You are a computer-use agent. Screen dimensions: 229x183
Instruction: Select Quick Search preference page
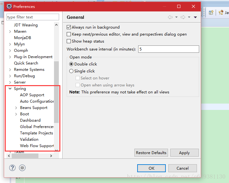click(x=26, y=63)
